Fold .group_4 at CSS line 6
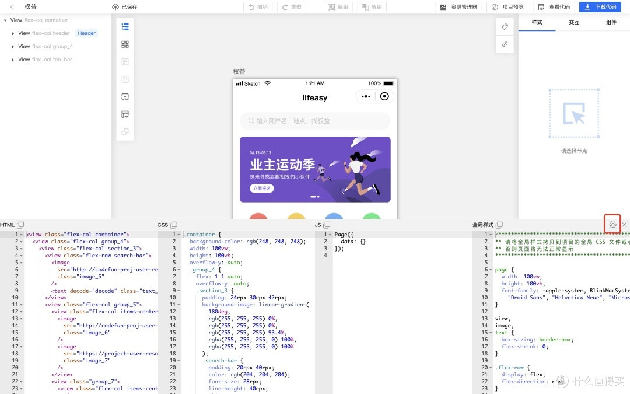 coord(179,269)
